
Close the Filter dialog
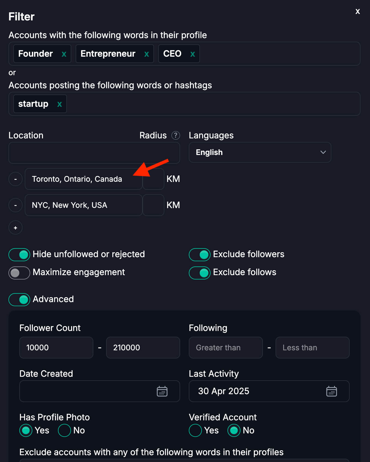tap(357, 11)
